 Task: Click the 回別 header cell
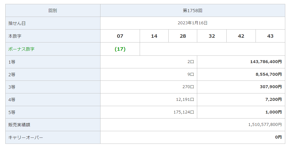click(x=53, y=11)
